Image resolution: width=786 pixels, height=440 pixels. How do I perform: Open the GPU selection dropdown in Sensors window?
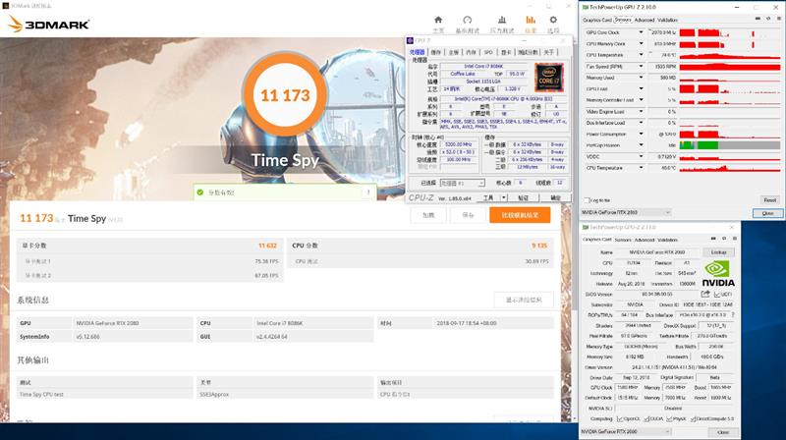pos(625,212)
